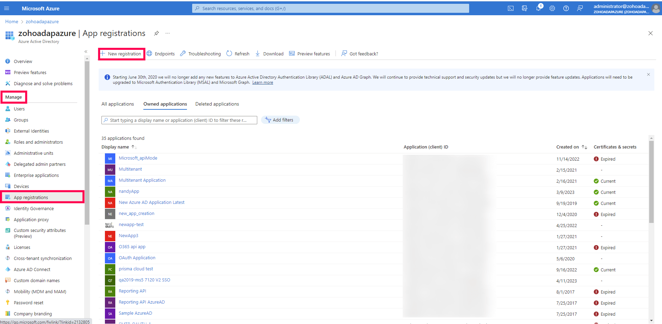This screenshot has width=662, height=324.
Task: Open Overview in the sidebar
Action: (x=23, y=61)
